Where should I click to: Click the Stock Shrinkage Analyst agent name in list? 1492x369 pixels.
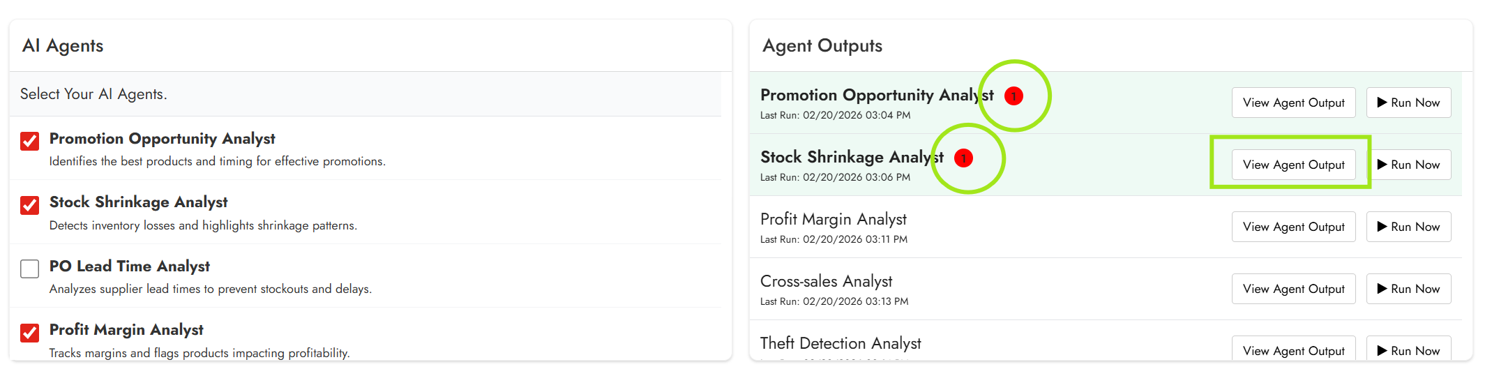click(x=138, y=202)
